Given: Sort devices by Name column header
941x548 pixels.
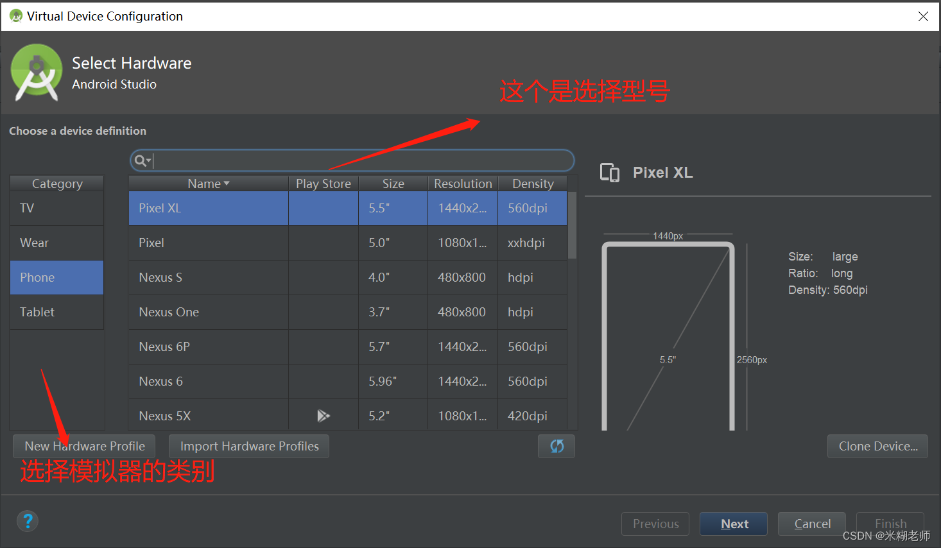Looking at the screenshot, I should point(209,184).
